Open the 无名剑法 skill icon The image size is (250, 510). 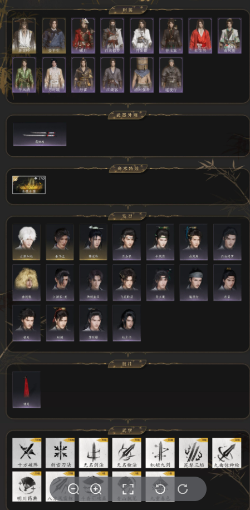click(x=94, y=453)
